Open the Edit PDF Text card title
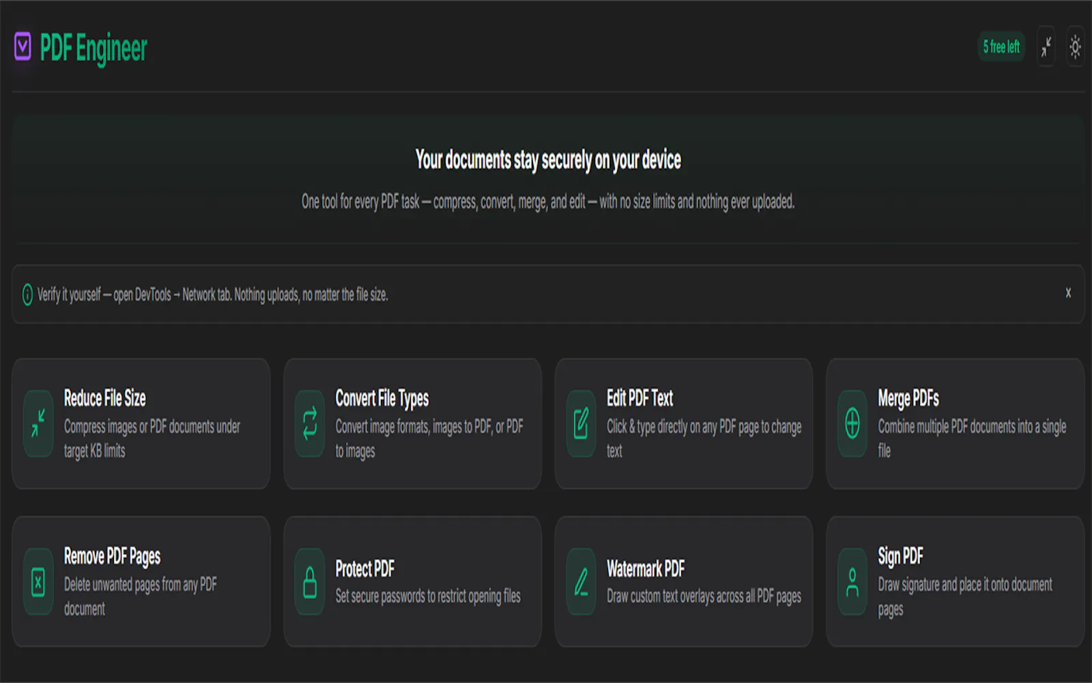Viewport: 1092px width, 683px height. pos(640,398)
